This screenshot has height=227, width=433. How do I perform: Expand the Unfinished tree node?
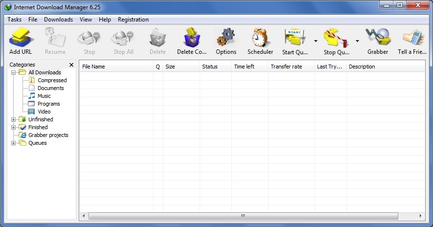(x=13, y=119)
